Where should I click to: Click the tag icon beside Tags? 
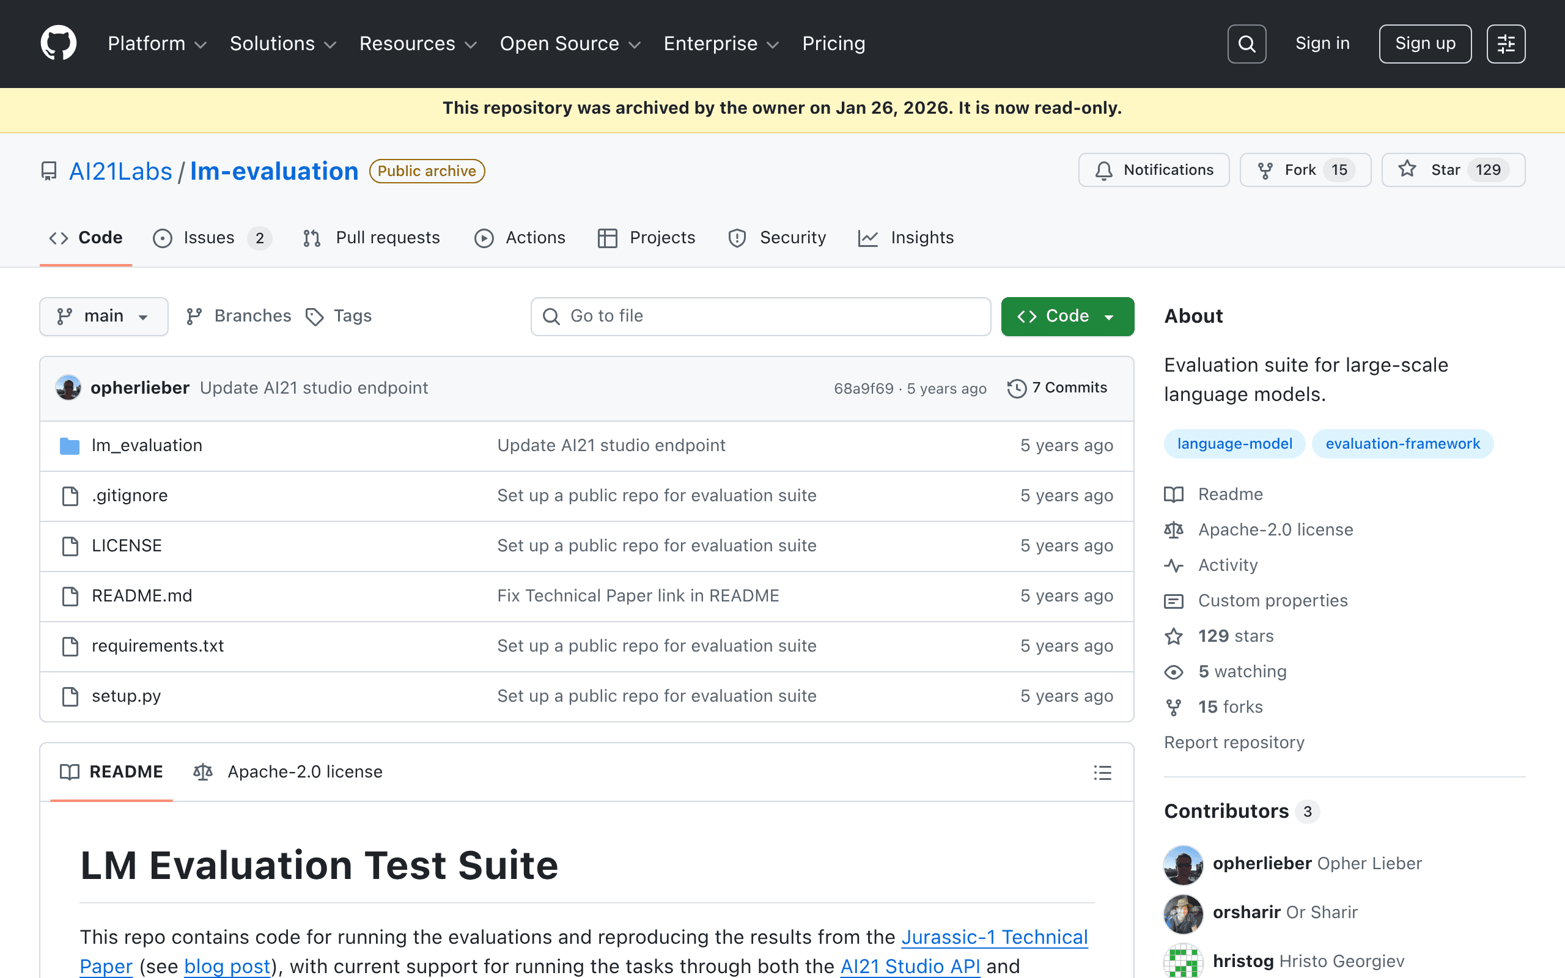tap(314, 317)
